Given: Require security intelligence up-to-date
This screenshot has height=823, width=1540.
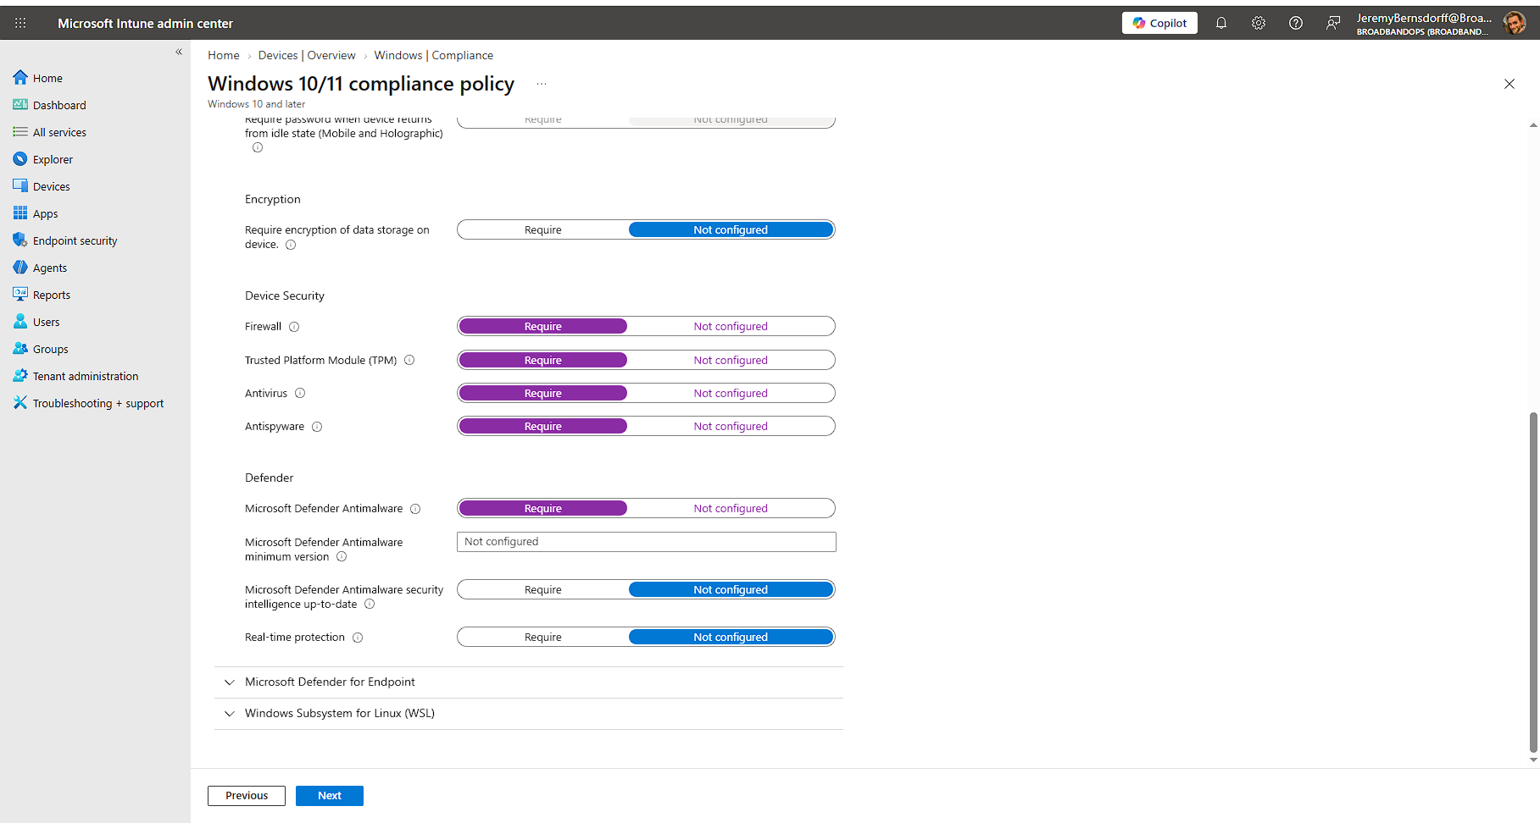Looking at the screenshot, I should [x=542, y=589].
